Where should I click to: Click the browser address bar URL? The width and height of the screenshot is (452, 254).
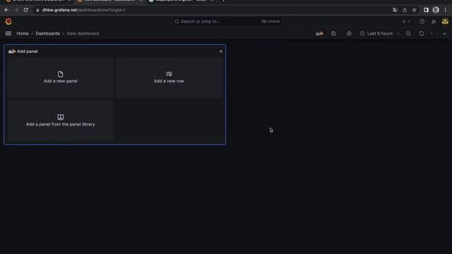(x=84, y=10)
